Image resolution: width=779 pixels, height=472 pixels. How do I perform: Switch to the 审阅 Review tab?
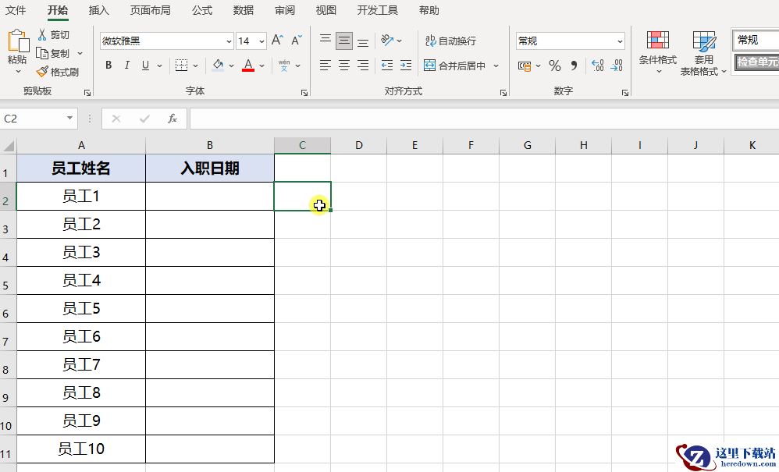(x=284, y=10)
